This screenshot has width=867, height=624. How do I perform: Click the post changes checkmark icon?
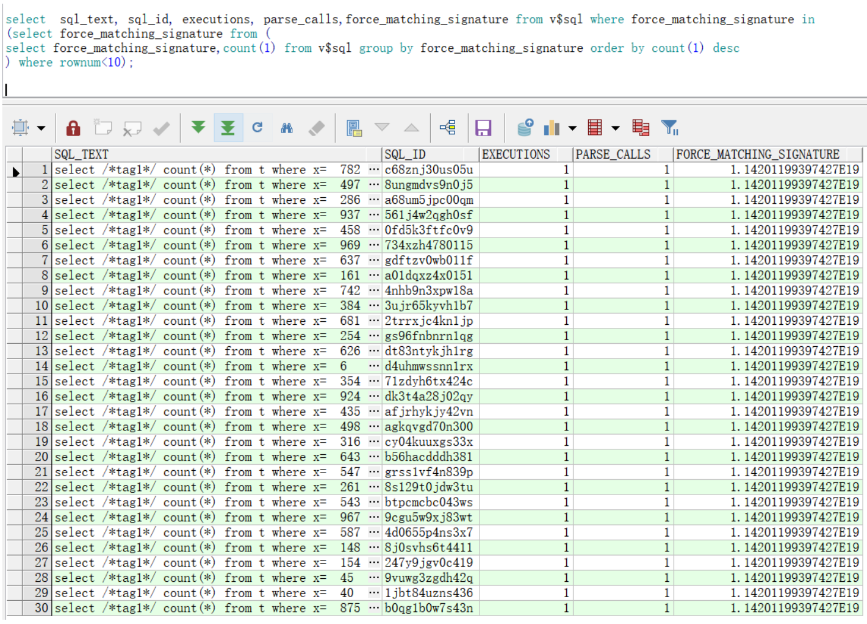[162, 128]
